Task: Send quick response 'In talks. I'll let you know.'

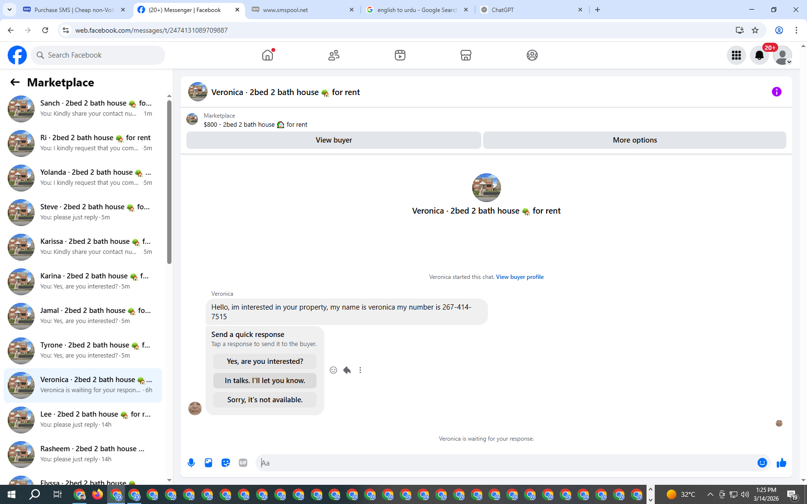Action: 265,381
